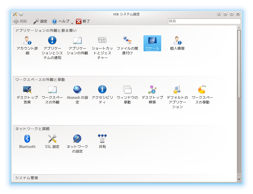Open SSL 設定 settings module
The width and height of the screenshot is (253, 194).
[52, 141]
